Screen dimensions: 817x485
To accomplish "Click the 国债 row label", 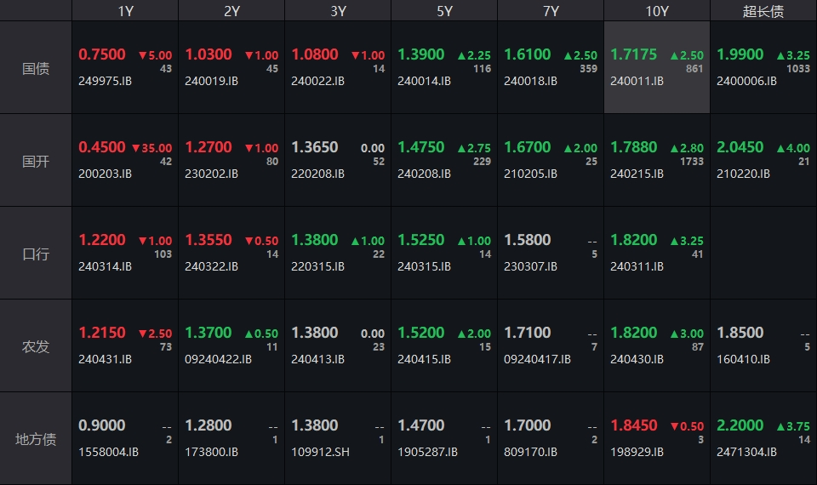I will coord(36,68).
